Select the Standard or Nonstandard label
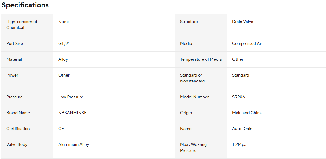This screenshot has width=326, height=159. click(192, 78)
